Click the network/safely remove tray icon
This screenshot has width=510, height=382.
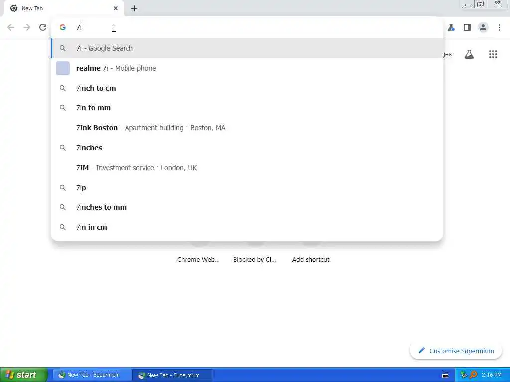pyautogui.click(x=464, y=375)
